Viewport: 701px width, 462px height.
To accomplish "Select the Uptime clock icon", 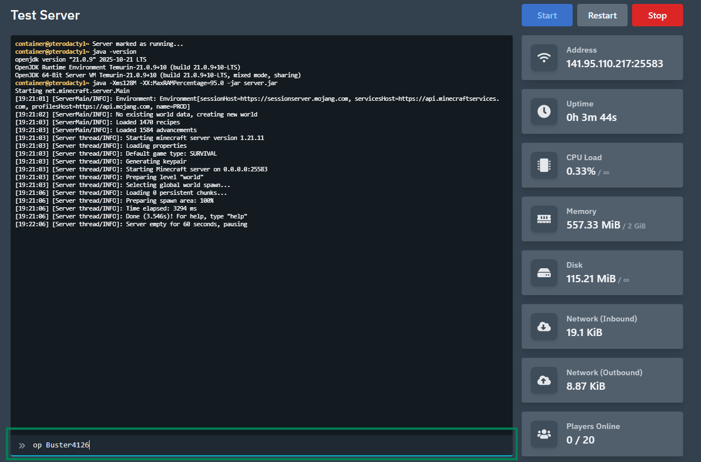I will pyautogui.click(x=544, y=111).
